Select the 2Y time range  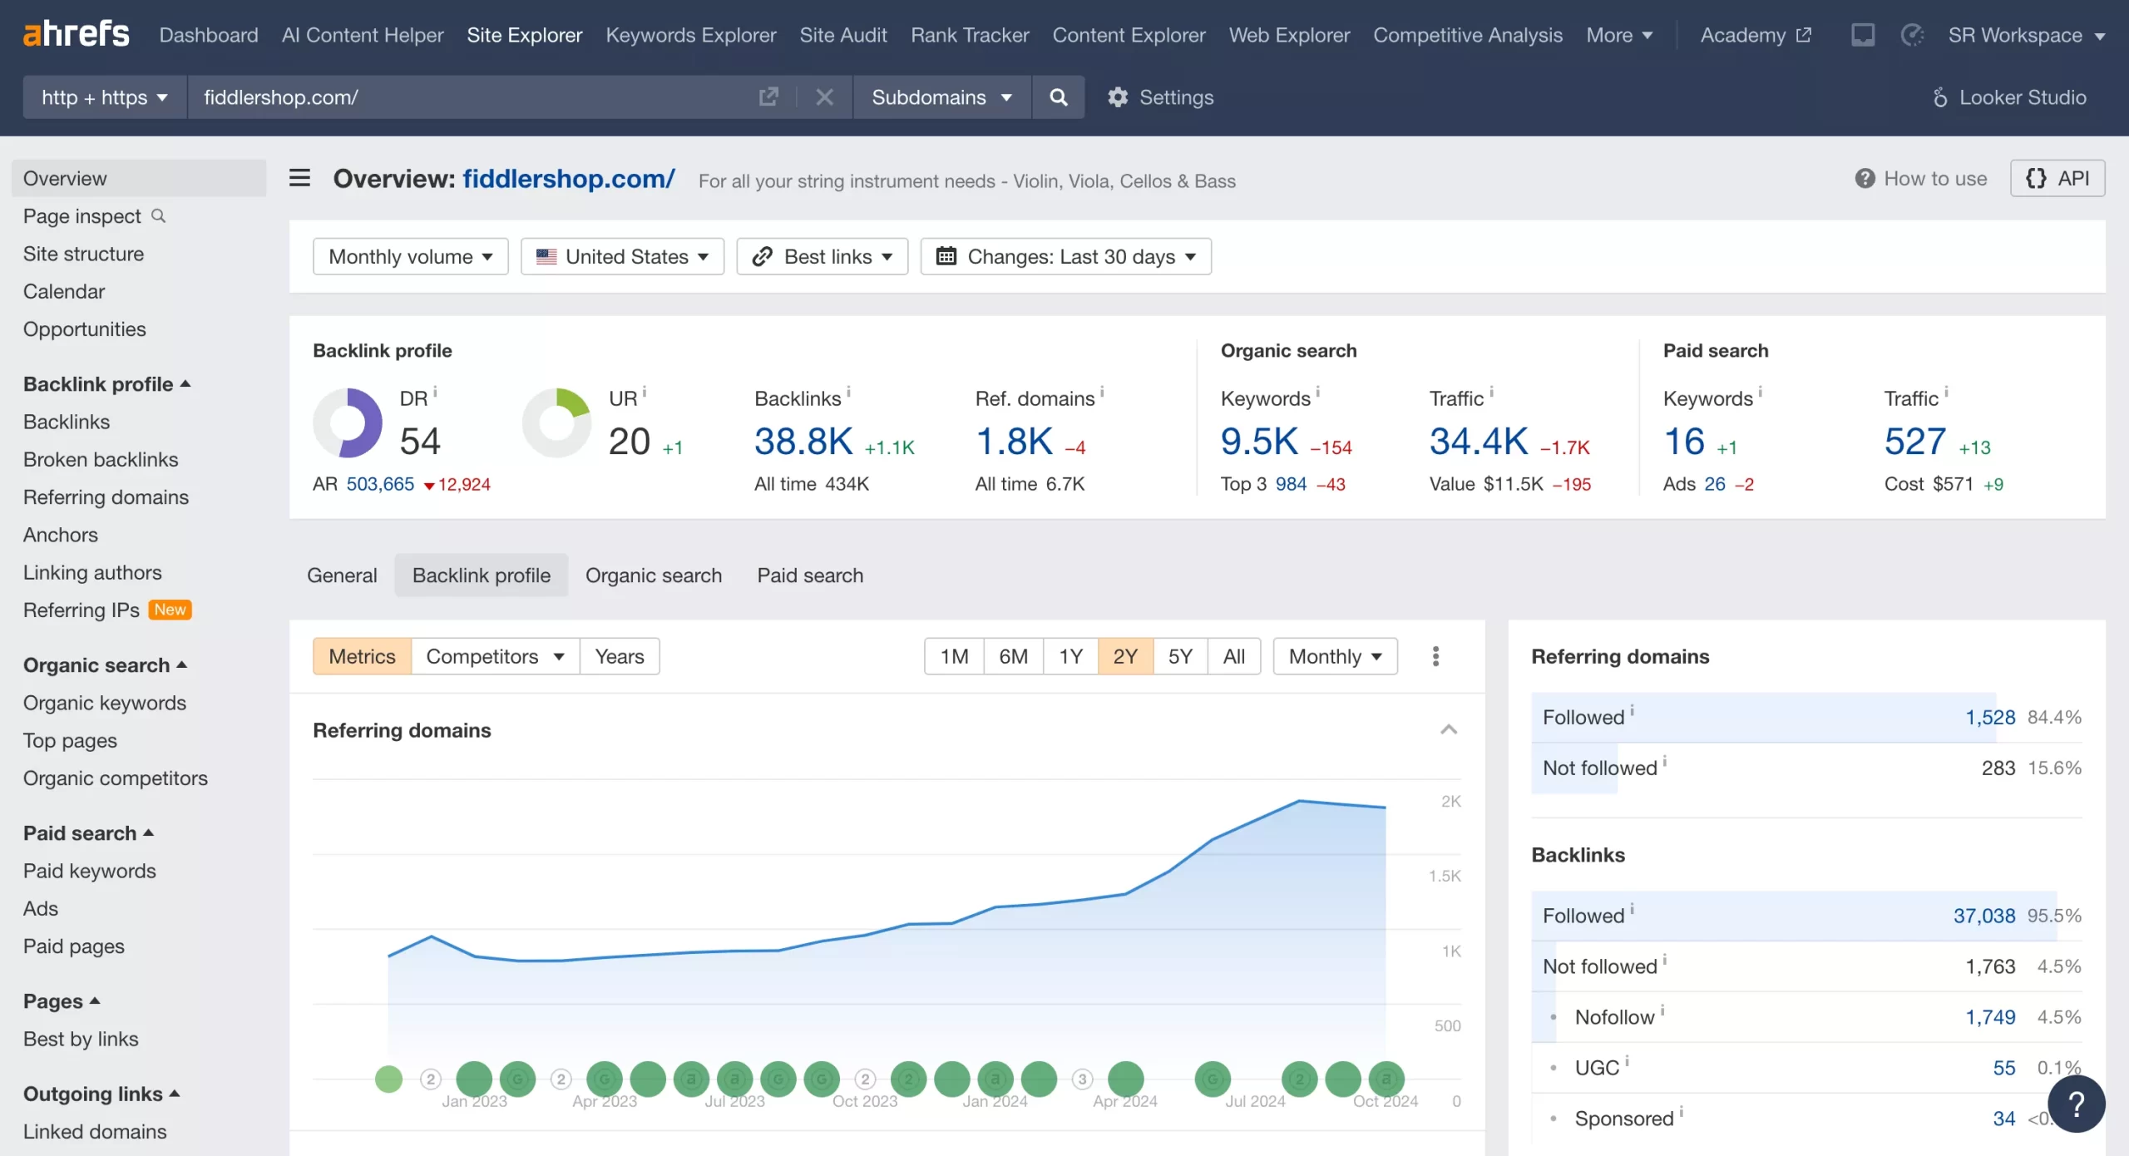tap(1125, 656)
